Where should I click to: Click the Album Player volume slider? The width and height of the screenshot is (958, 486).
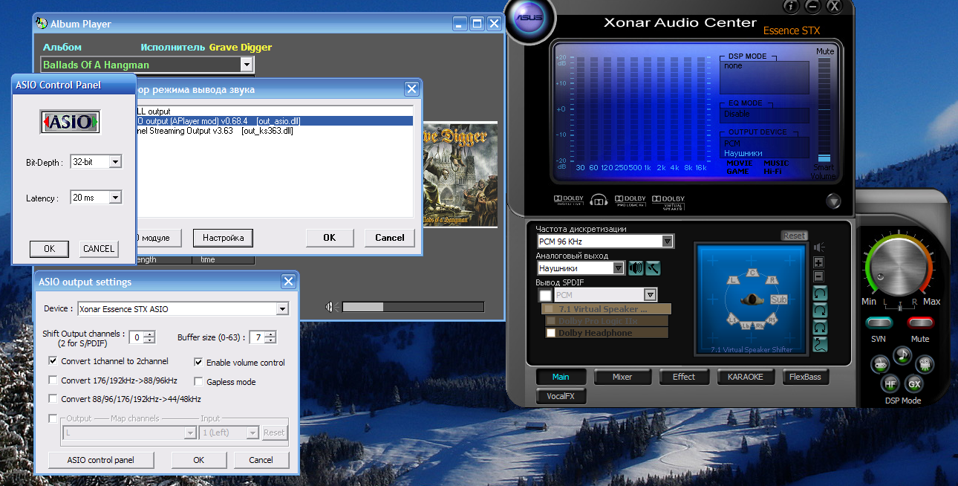[413, 307]
